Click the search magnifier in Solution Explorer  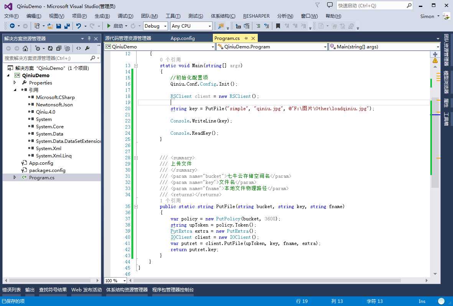[93, 58]
